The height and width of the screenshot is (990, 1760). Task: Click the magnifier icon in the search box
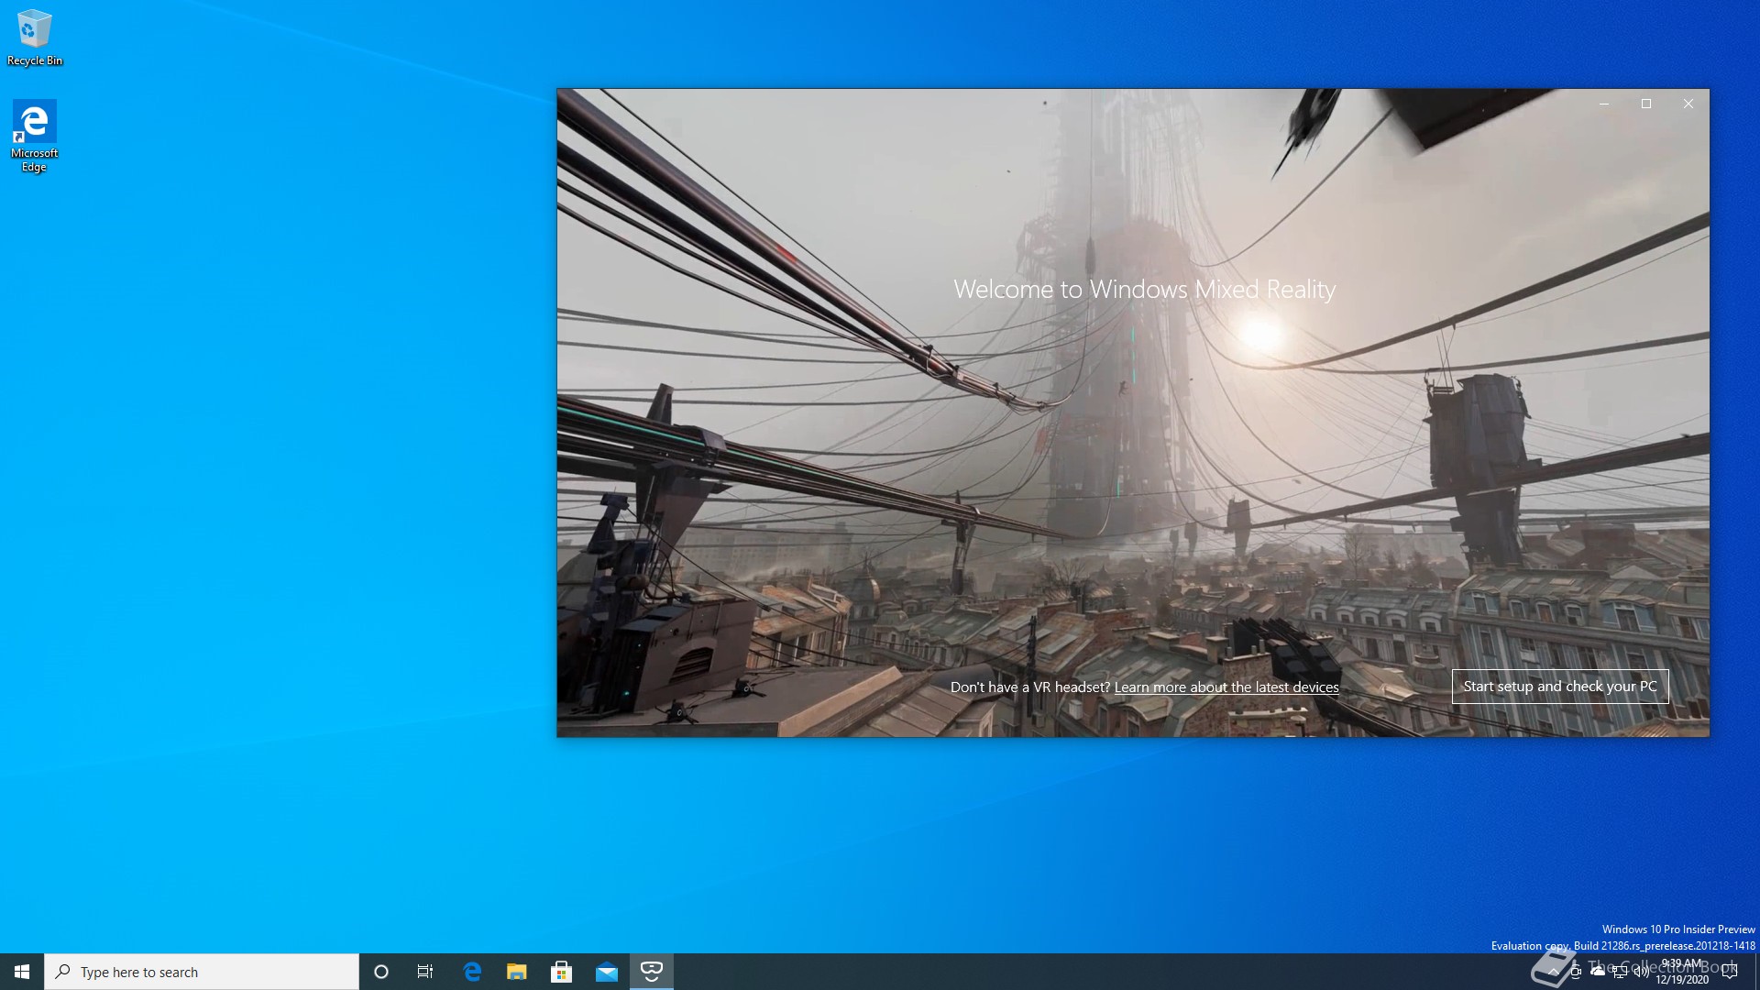62,972
